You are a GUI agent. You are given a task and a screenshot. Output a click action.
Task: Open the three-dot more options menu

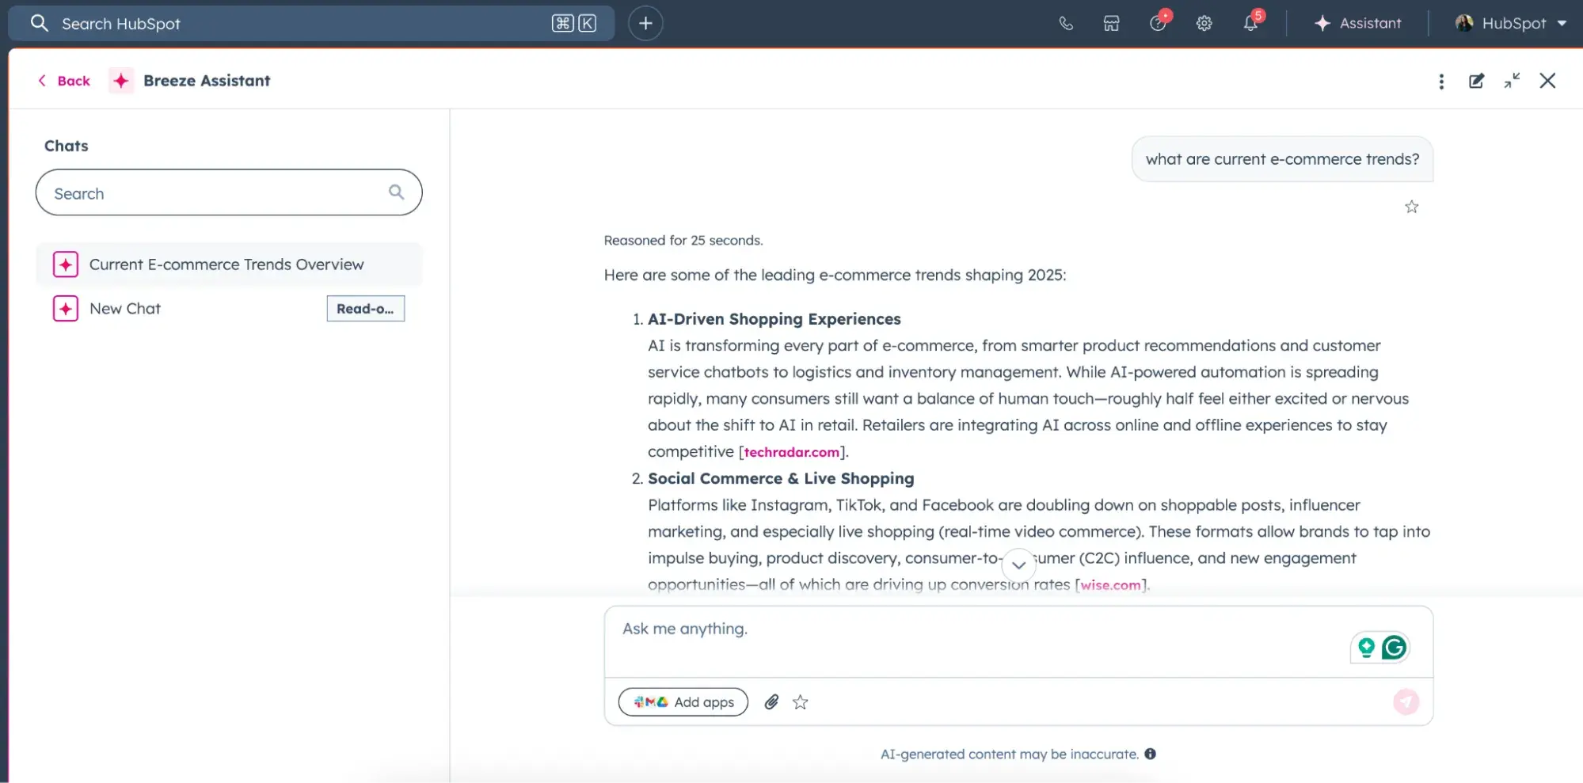[x=1441, y=82]
